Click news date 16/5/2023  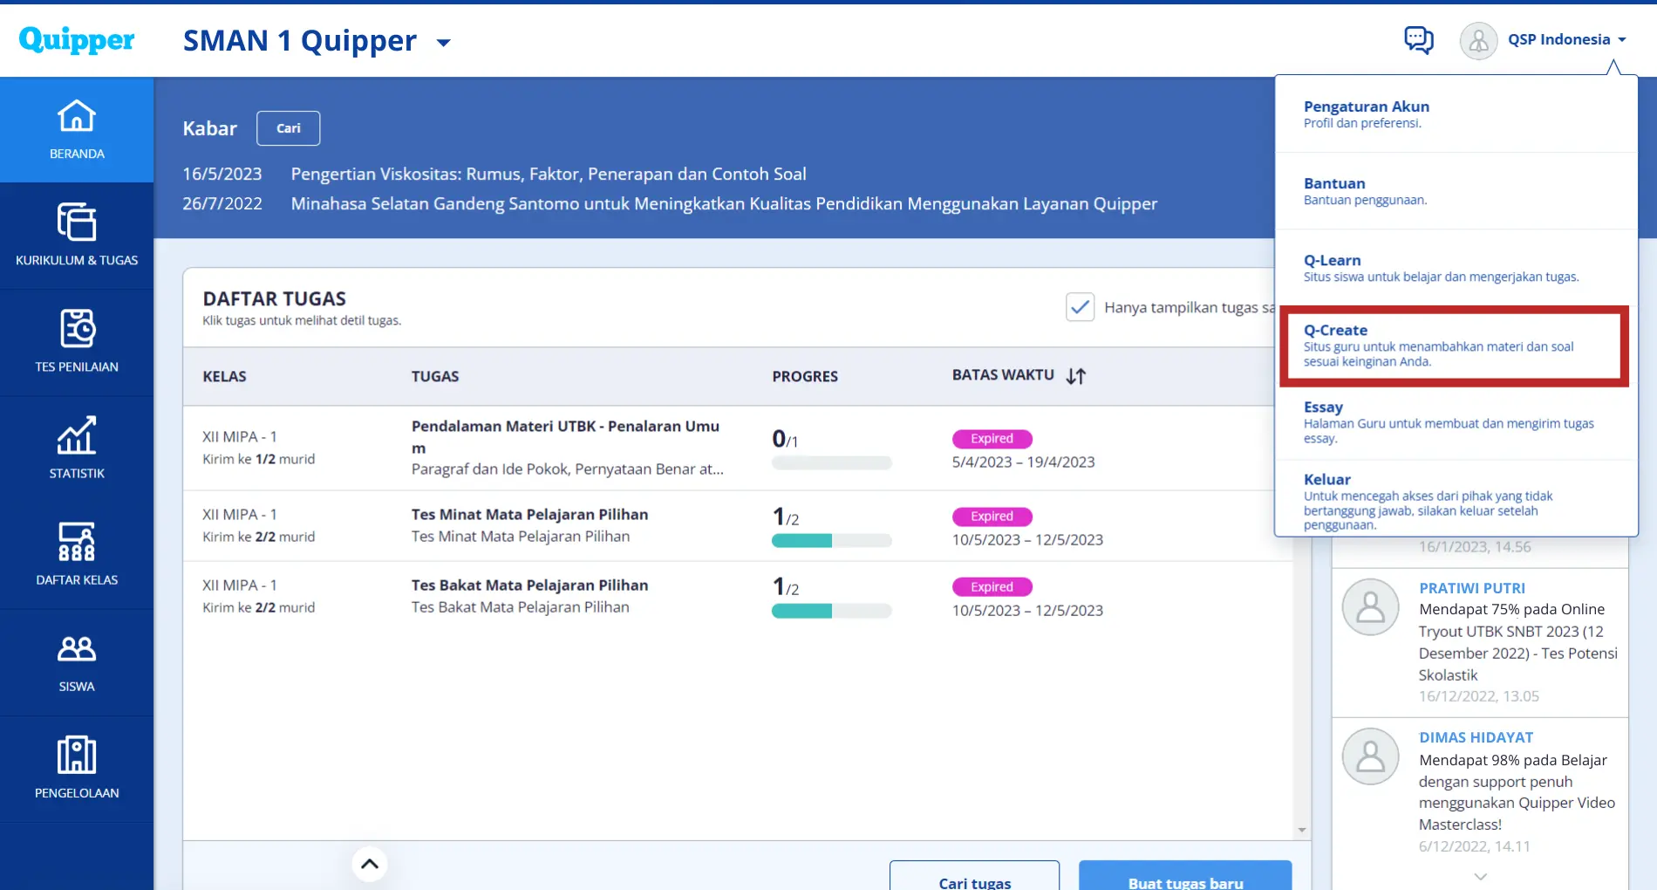[x=222, y=174]
